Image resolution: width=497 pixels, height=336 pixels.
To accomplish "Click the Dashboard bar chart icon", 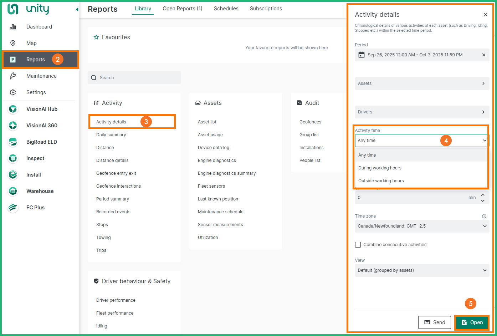I will click(x=13, y=27).
